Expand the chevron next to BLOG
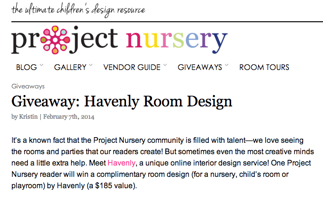Screen dimensions: 323x201 (42, 65)
